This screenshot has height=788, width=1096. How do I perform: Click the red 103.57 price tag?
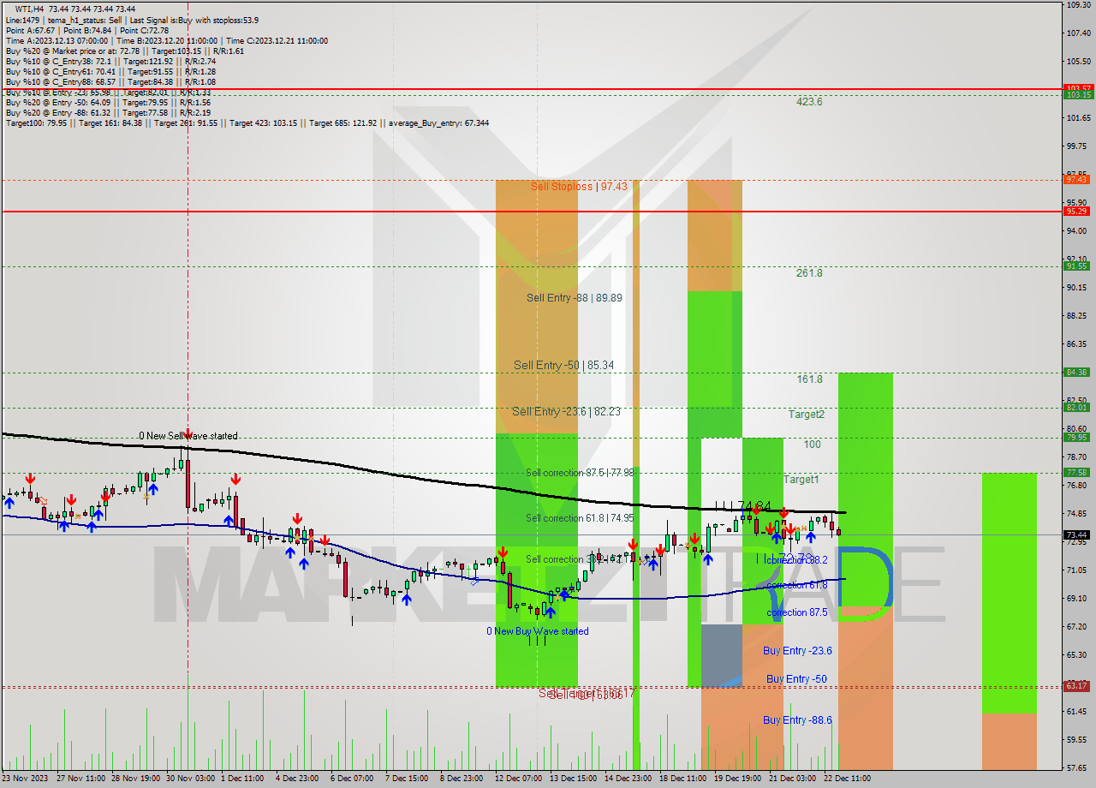click(x=1077, y=88)
